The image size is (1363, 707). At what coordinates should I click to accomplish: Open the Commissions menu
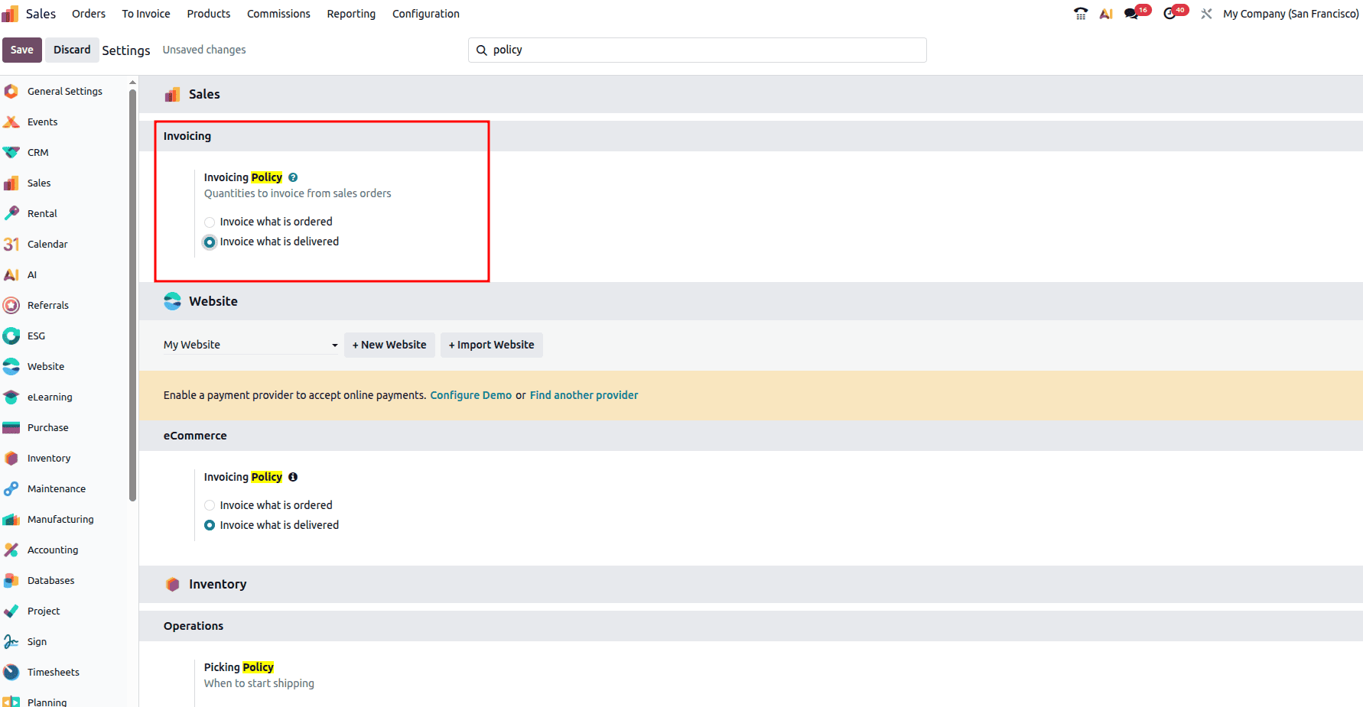tap(278, 13)
